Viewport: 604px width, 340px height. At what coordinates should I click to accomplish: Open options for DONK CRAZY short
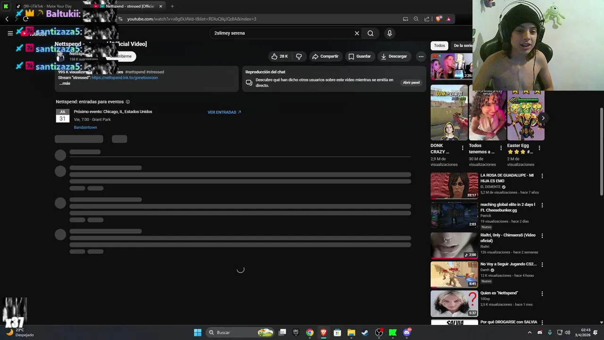click(x=463, y=148)
